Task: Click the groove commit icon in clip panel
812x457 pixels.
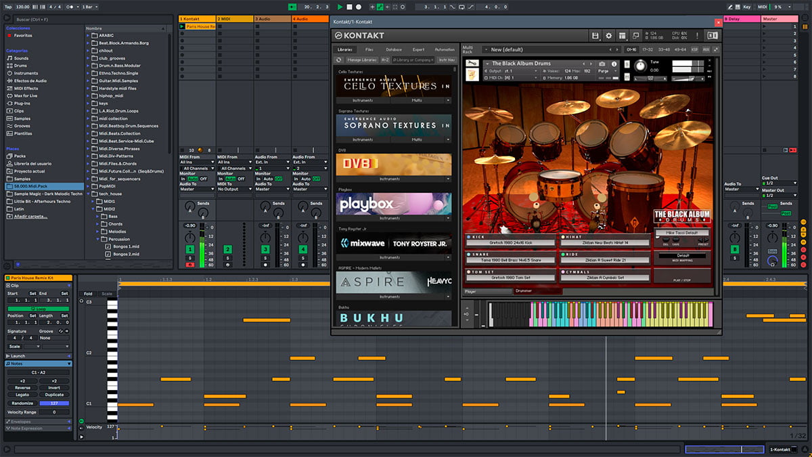Action: 67,331
